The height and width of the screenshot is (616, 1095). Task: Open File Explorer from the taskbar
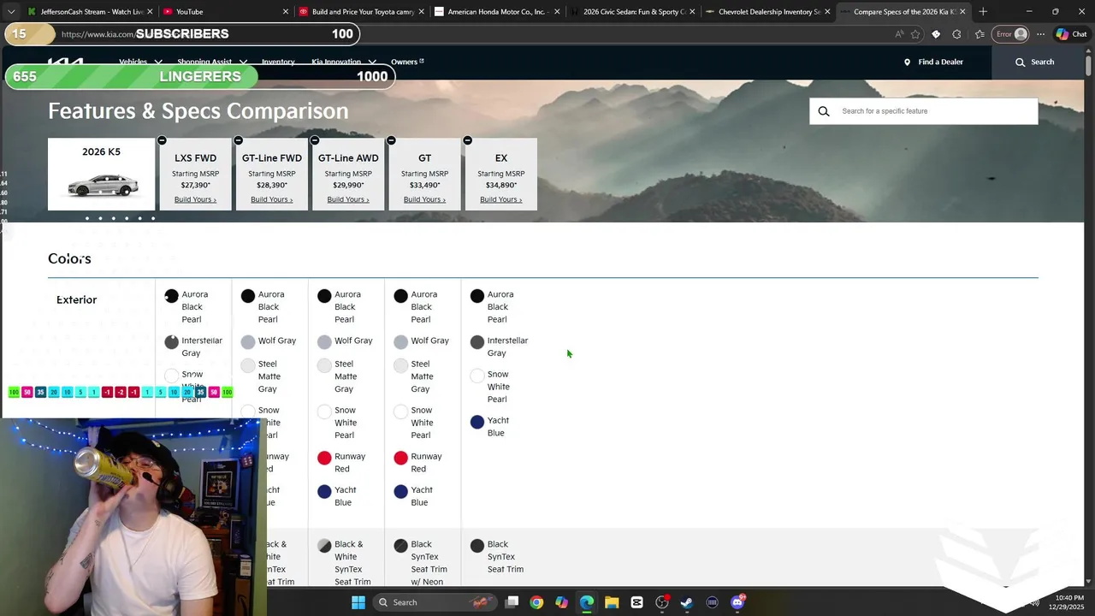[x=612, y=602]
